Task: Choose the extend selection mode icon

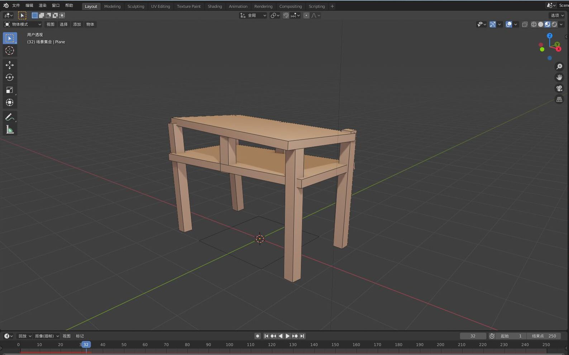Action: tap(42, 15)
